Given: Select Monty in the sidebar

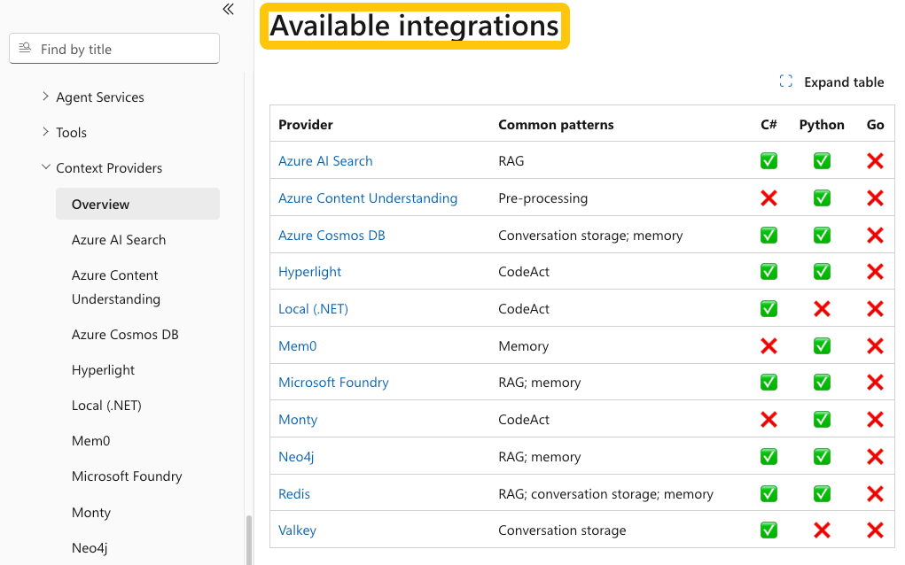Looking at the screenshot, I should 90,513.
